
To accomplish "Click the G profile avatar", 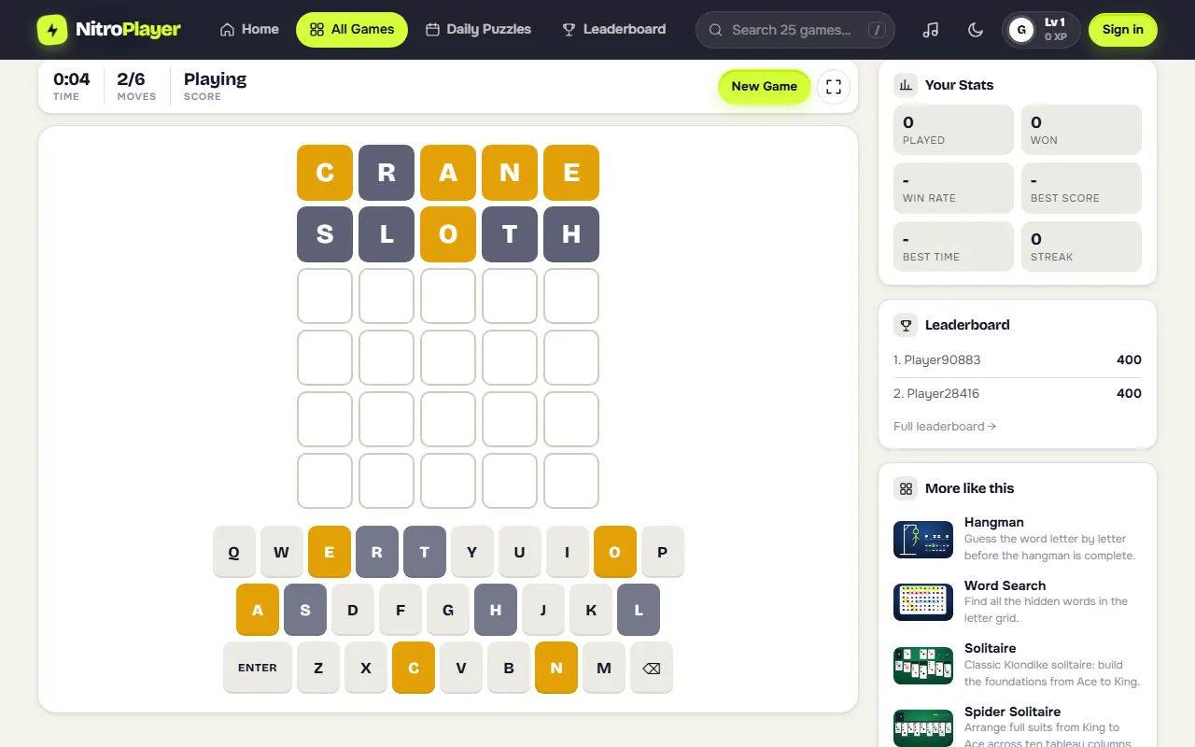I will coord(1020,30).
